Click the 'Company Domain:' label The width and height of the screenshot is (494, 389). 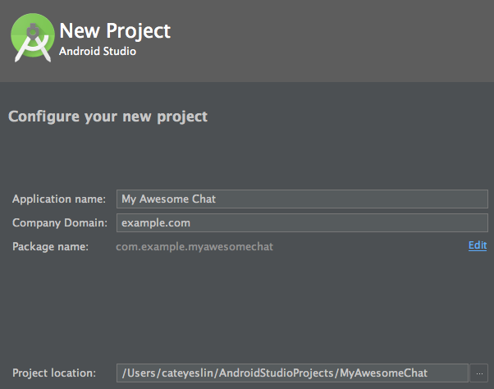pyautogui.click(x=60, y=223)
